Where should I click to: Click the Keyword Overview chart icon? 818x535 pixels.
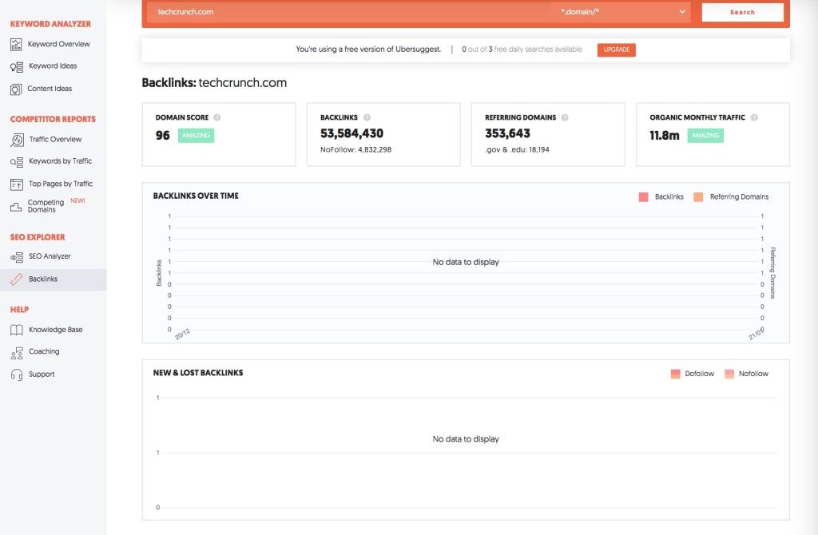click(17, 45)
